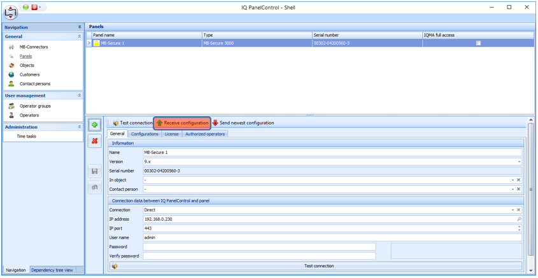Open MB-Connectors in navigation
The height and width of the screenshot is (278, 538).
click(x=34, y=47)
